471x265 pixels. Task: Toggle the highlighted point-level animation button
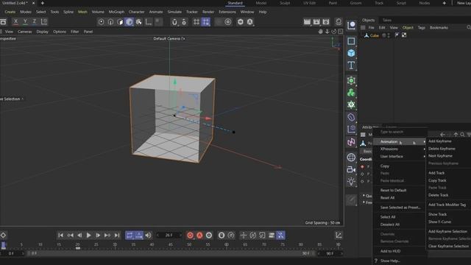pos(280,236)
